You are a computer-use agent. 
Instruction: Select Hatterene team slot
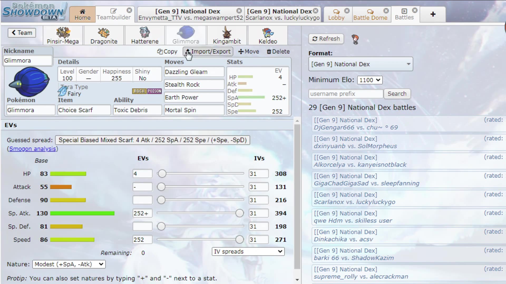pos(145,35)
